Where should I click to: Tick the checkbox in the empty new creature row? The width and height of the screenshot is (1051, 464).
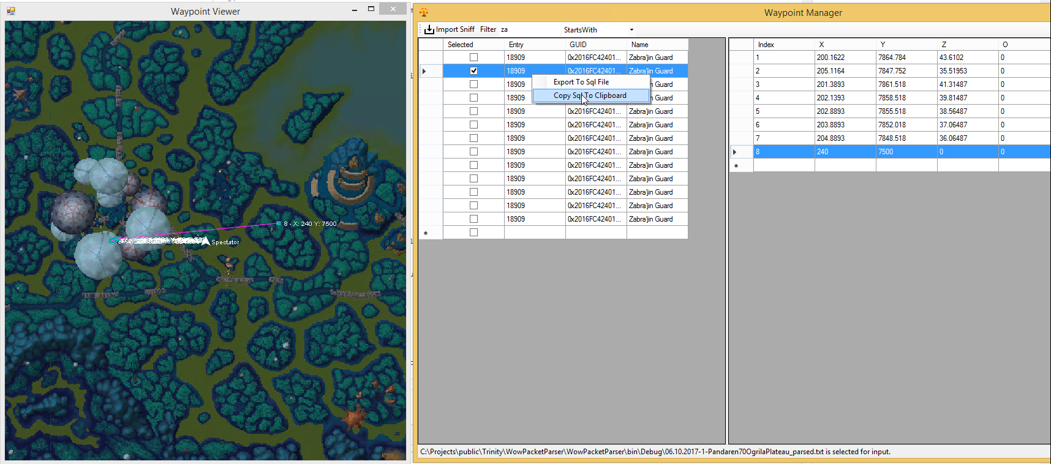[x=473, y=233]
